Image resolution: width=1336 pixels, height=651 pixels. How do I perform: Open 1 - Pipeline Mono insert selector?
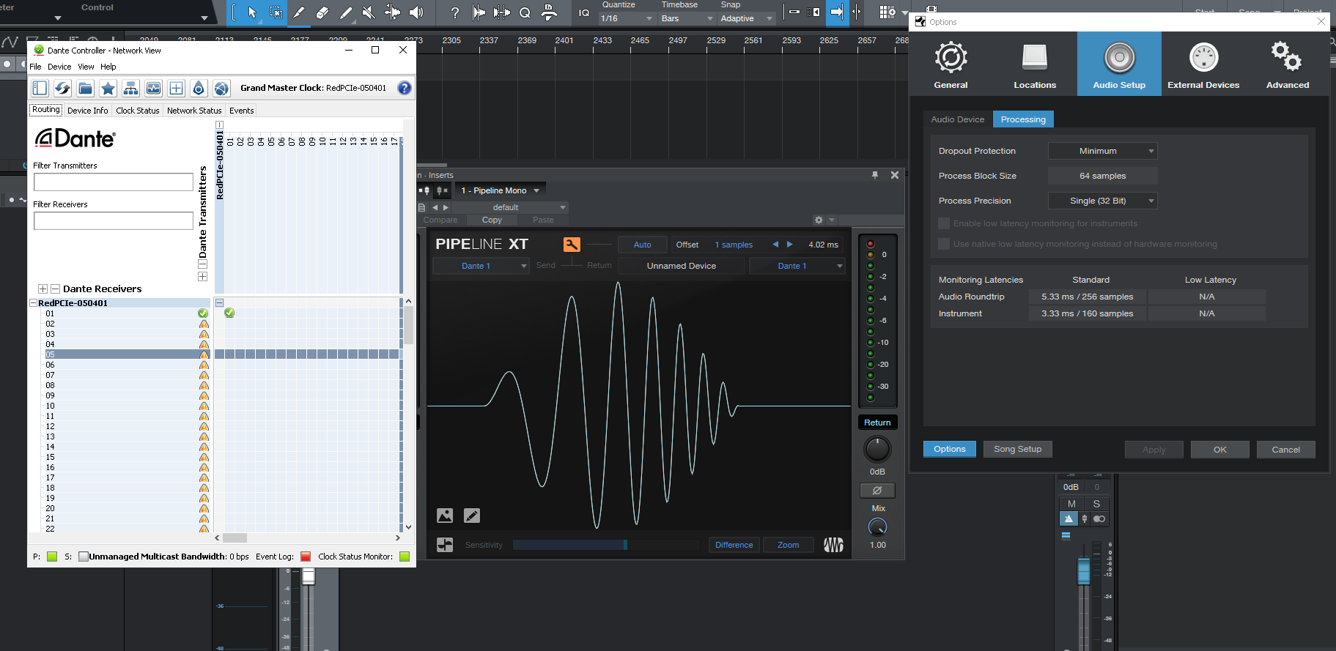tap(500, 190)
